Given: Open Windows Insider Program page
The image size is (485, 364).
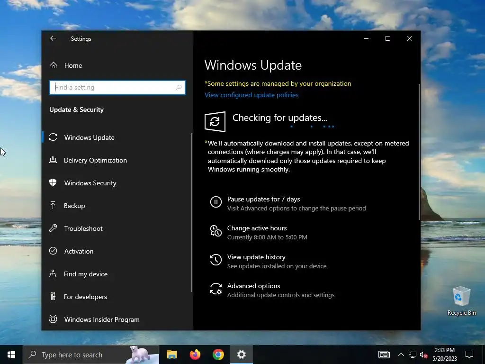Looking at the screenshot, I should (x=102, y=319).
